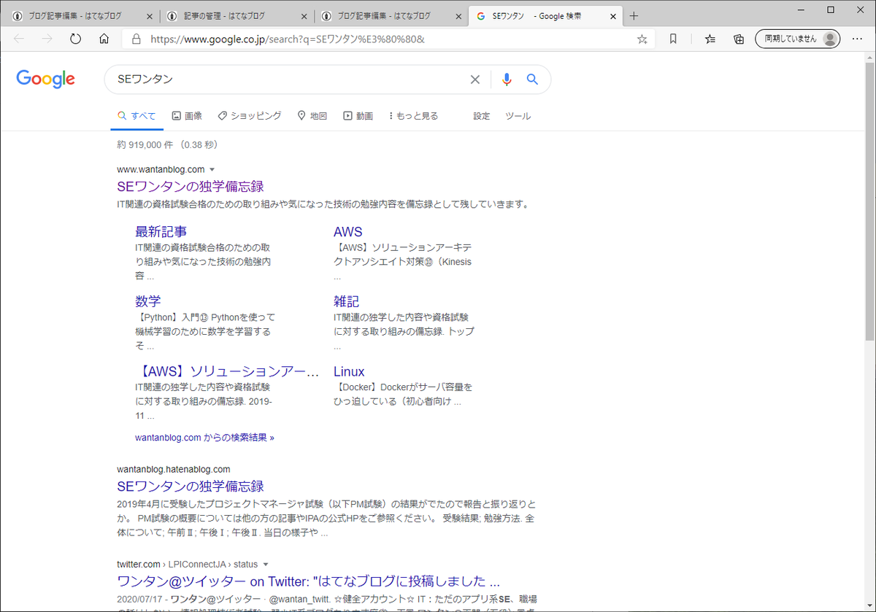Select ショッピング search filter
Image resolution: width=876 pixels, height=612 pixels.
coord(250,116)
